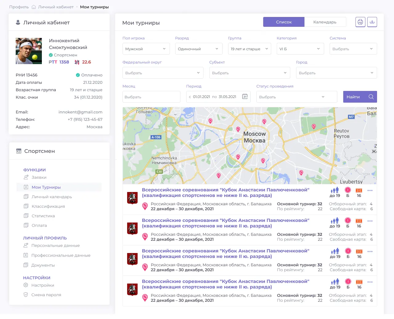Click the Месяц input field
The height and width of the screenshot is (319, 394).
click(x=151, y=97)
